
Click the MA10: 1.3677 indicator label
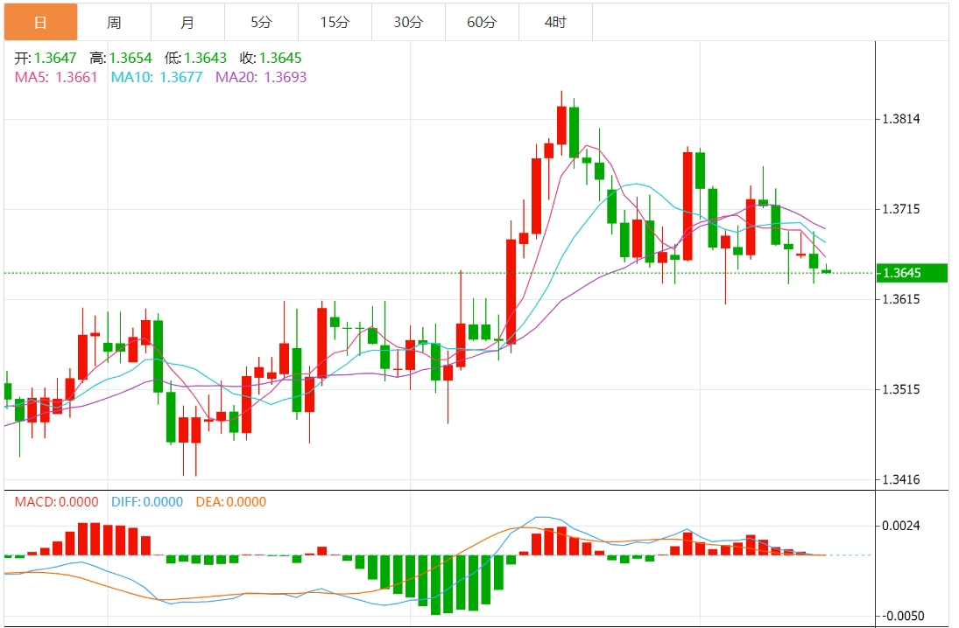point(157,77)
